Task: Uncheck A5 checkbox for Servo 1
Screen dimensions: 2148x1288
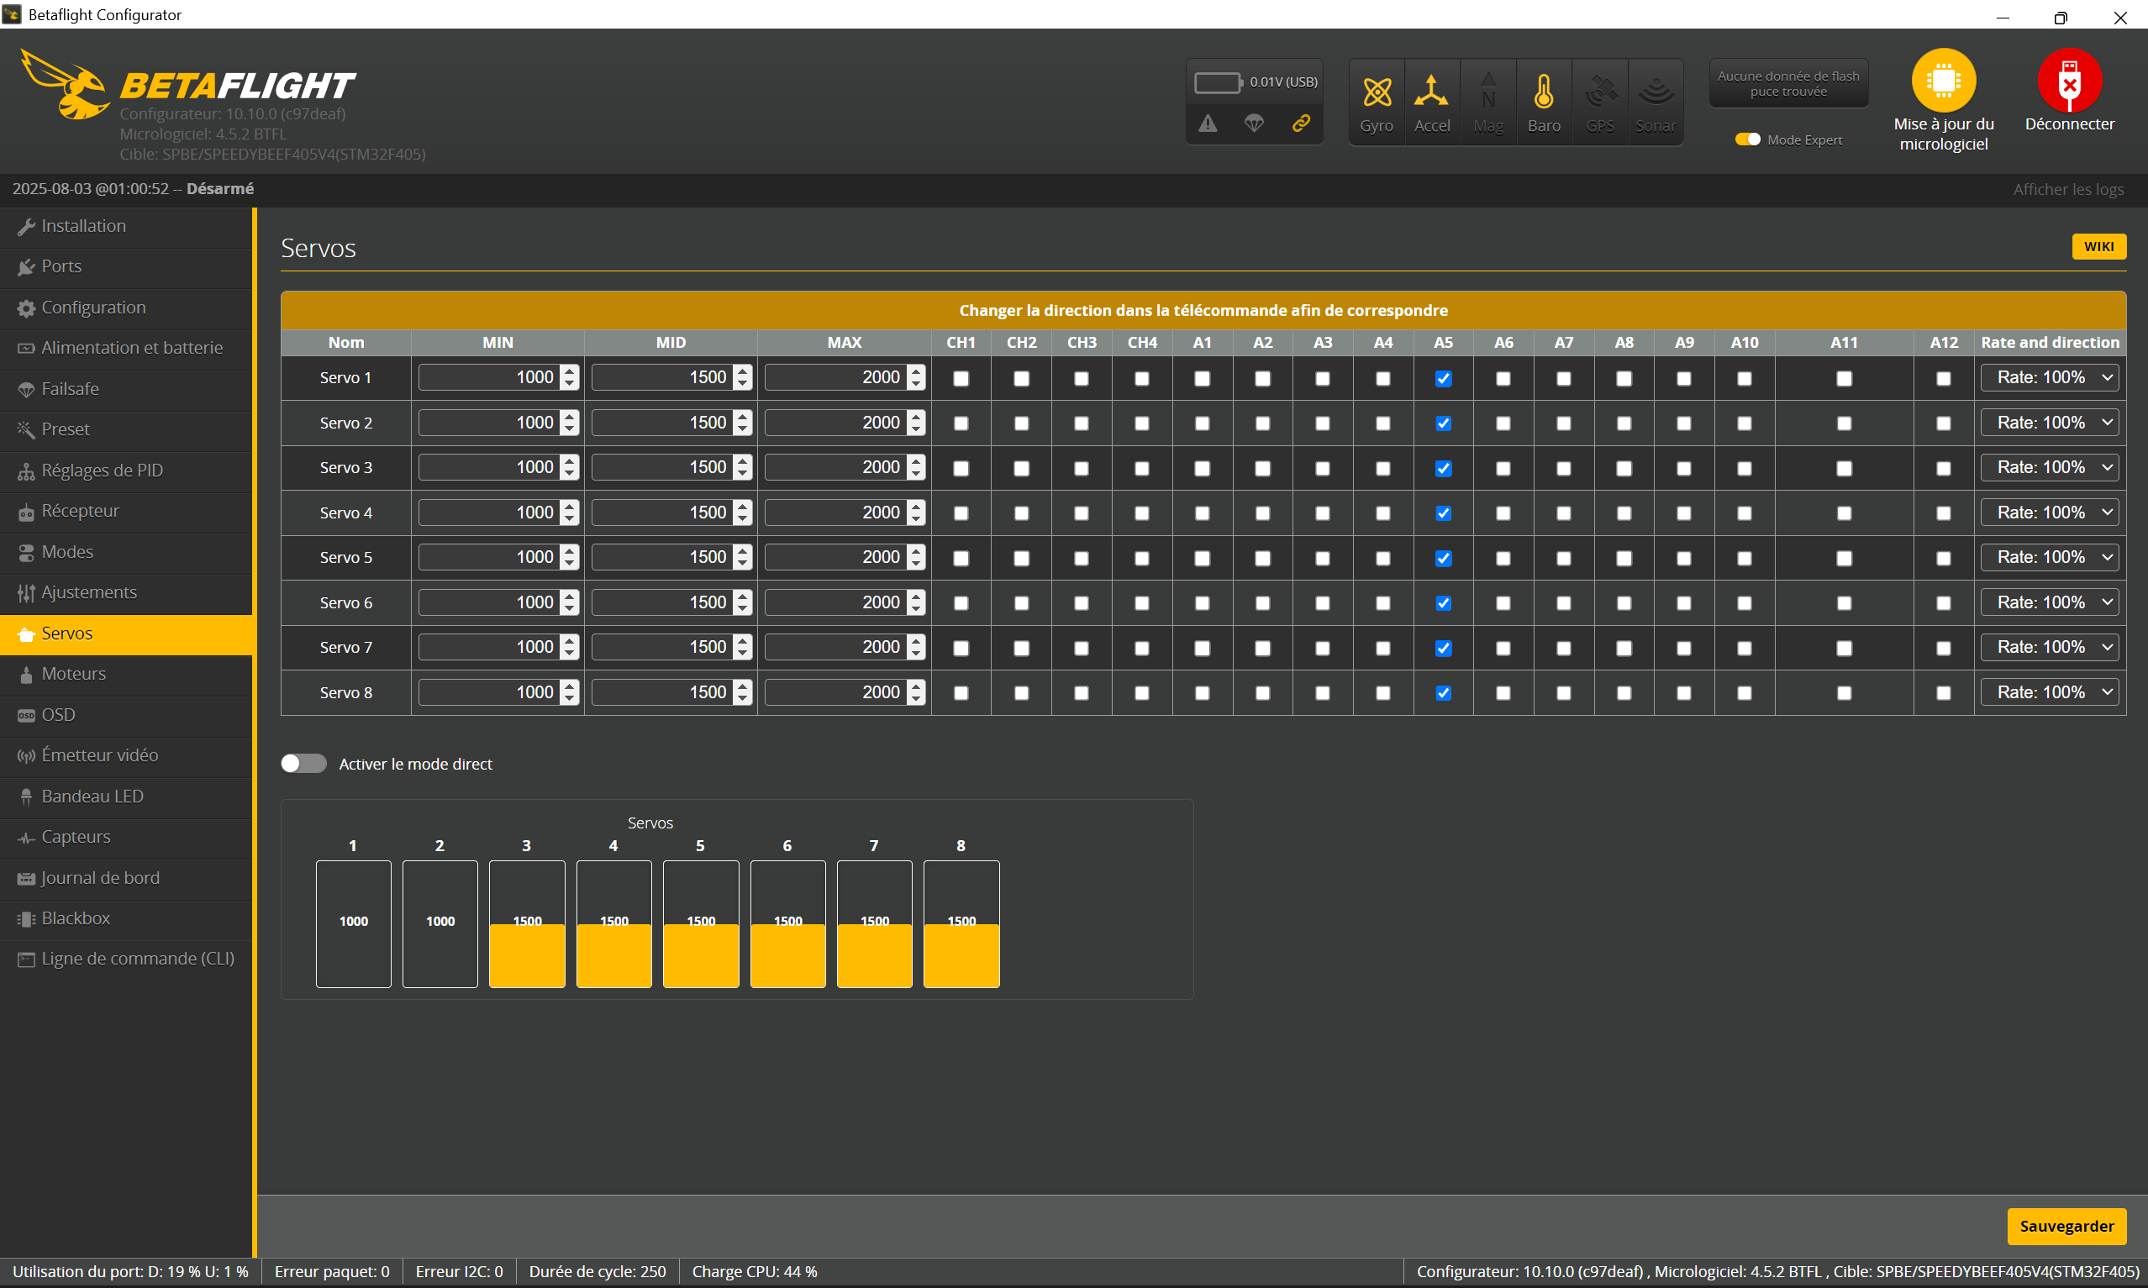Action: (1443, 378)
